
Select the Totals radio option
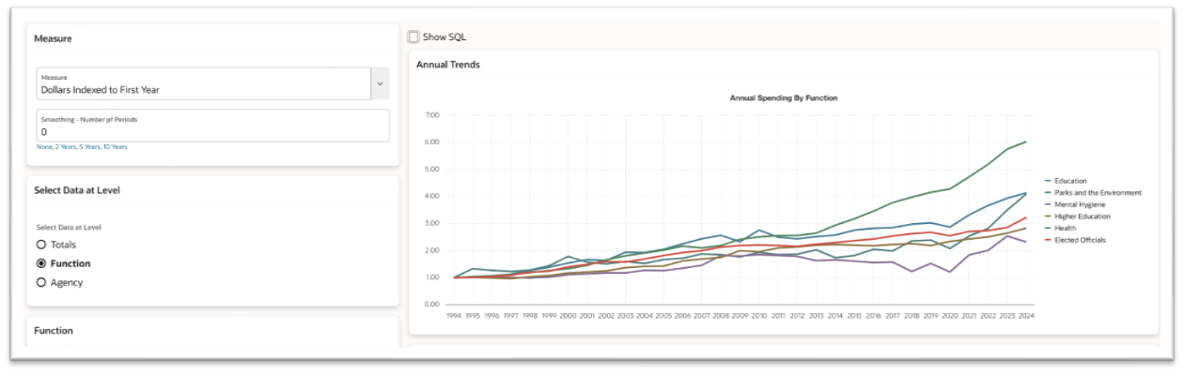pos(41,245)
